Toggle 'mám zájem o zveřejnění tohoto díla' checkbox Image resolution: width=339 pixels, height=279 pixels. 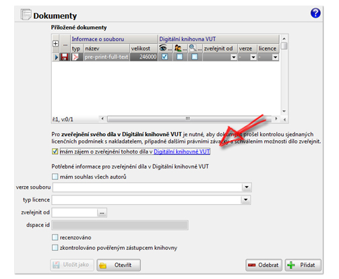55,152
